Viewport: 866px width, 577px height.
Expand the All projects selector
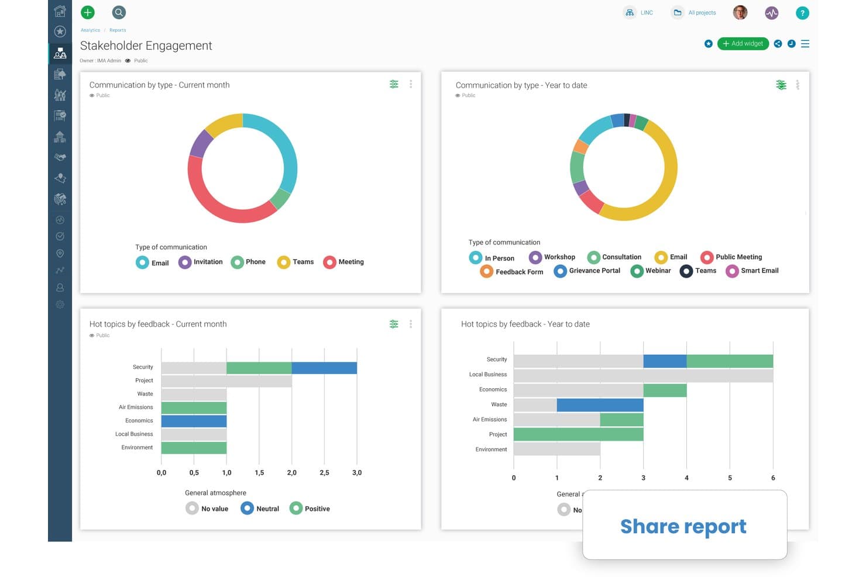click(694, 12)
